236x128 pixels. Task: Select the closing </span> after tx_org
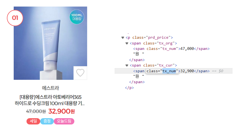(x=137, y=60)
